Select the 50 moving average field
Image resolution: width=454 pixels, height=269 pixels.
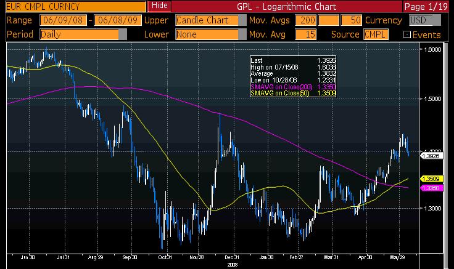click(x=350, y=20)
